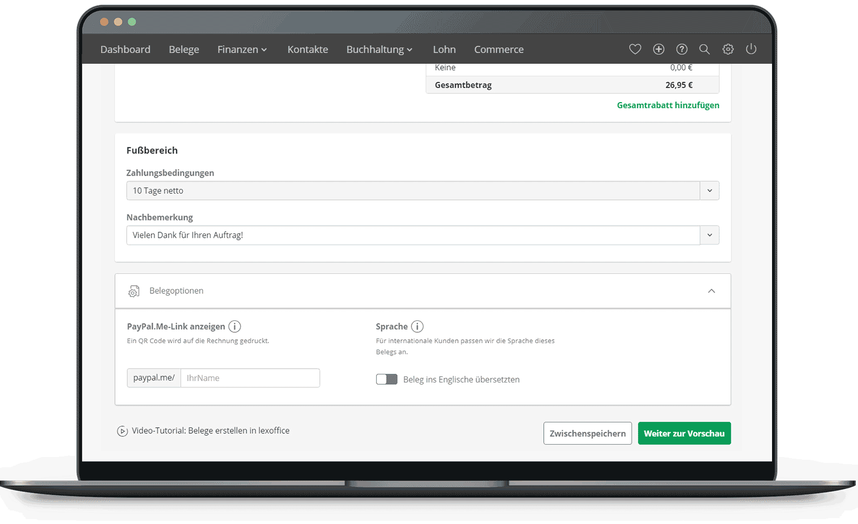Click the power logout icon
Viewport: 858px width, 524px height.
pyautogui.click(x=751, y=49)
